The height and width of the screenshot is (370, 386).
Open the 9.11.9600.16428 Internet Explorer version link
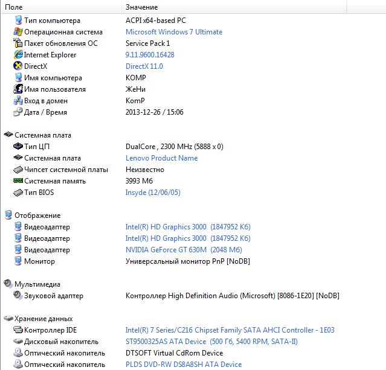point(150,54)
